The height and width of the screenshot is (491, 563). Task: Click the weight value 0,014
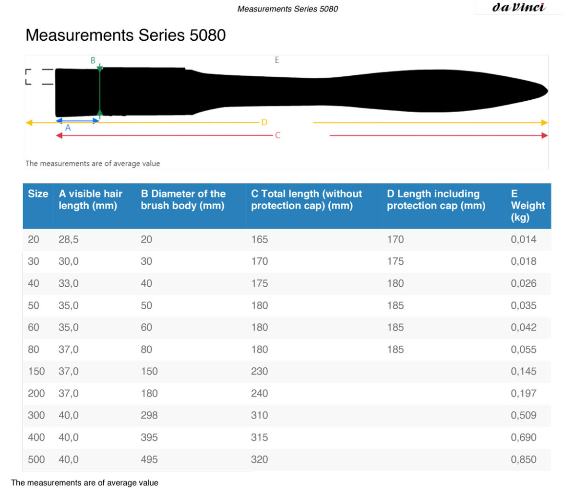pos(524,239)
